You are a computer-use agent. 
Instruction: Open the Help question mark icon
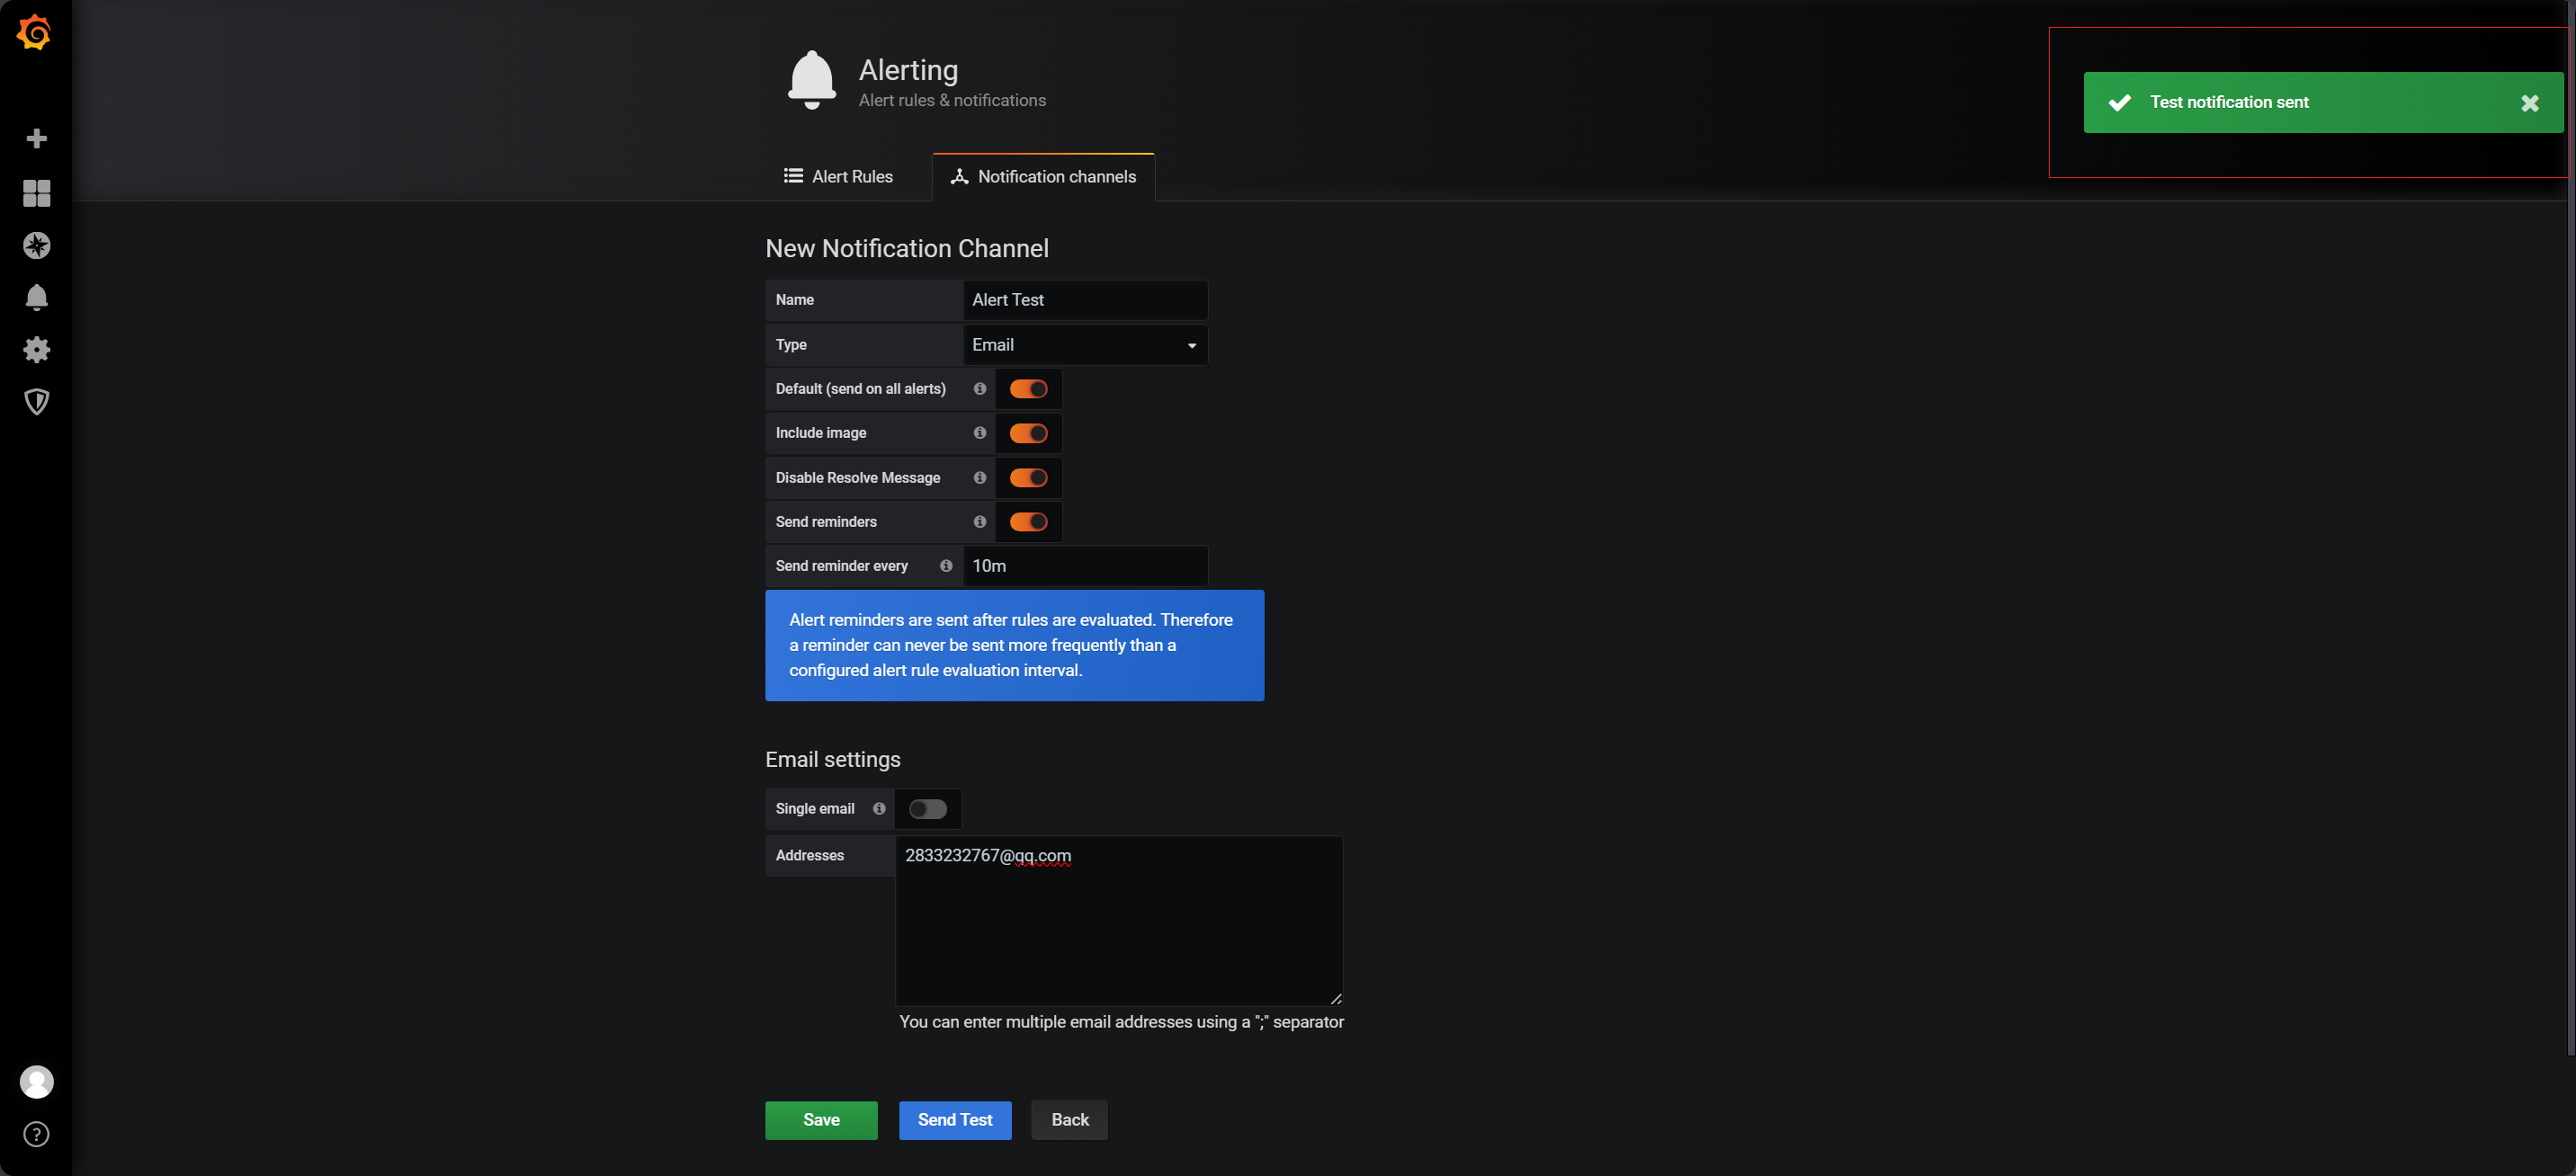(x=36, y=1134)
